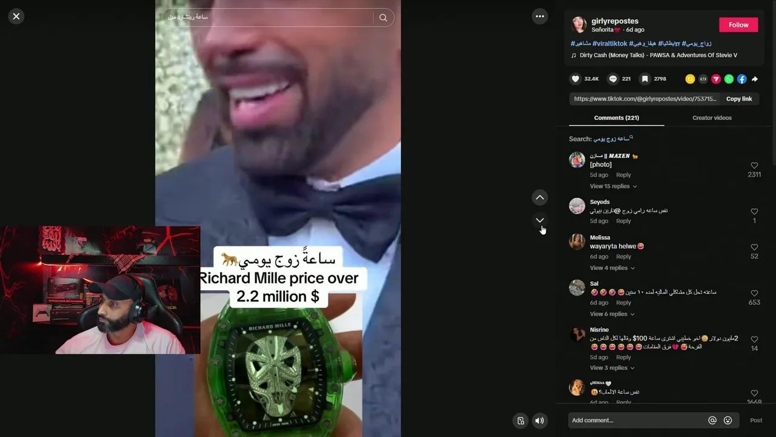Go to next video with down arrow
The height and width of the screenshot is (437, 776).
(540, 220)
